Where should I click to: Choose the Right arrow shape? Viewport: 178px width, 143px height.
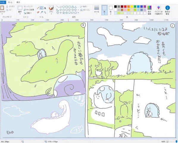coord(70,10)
